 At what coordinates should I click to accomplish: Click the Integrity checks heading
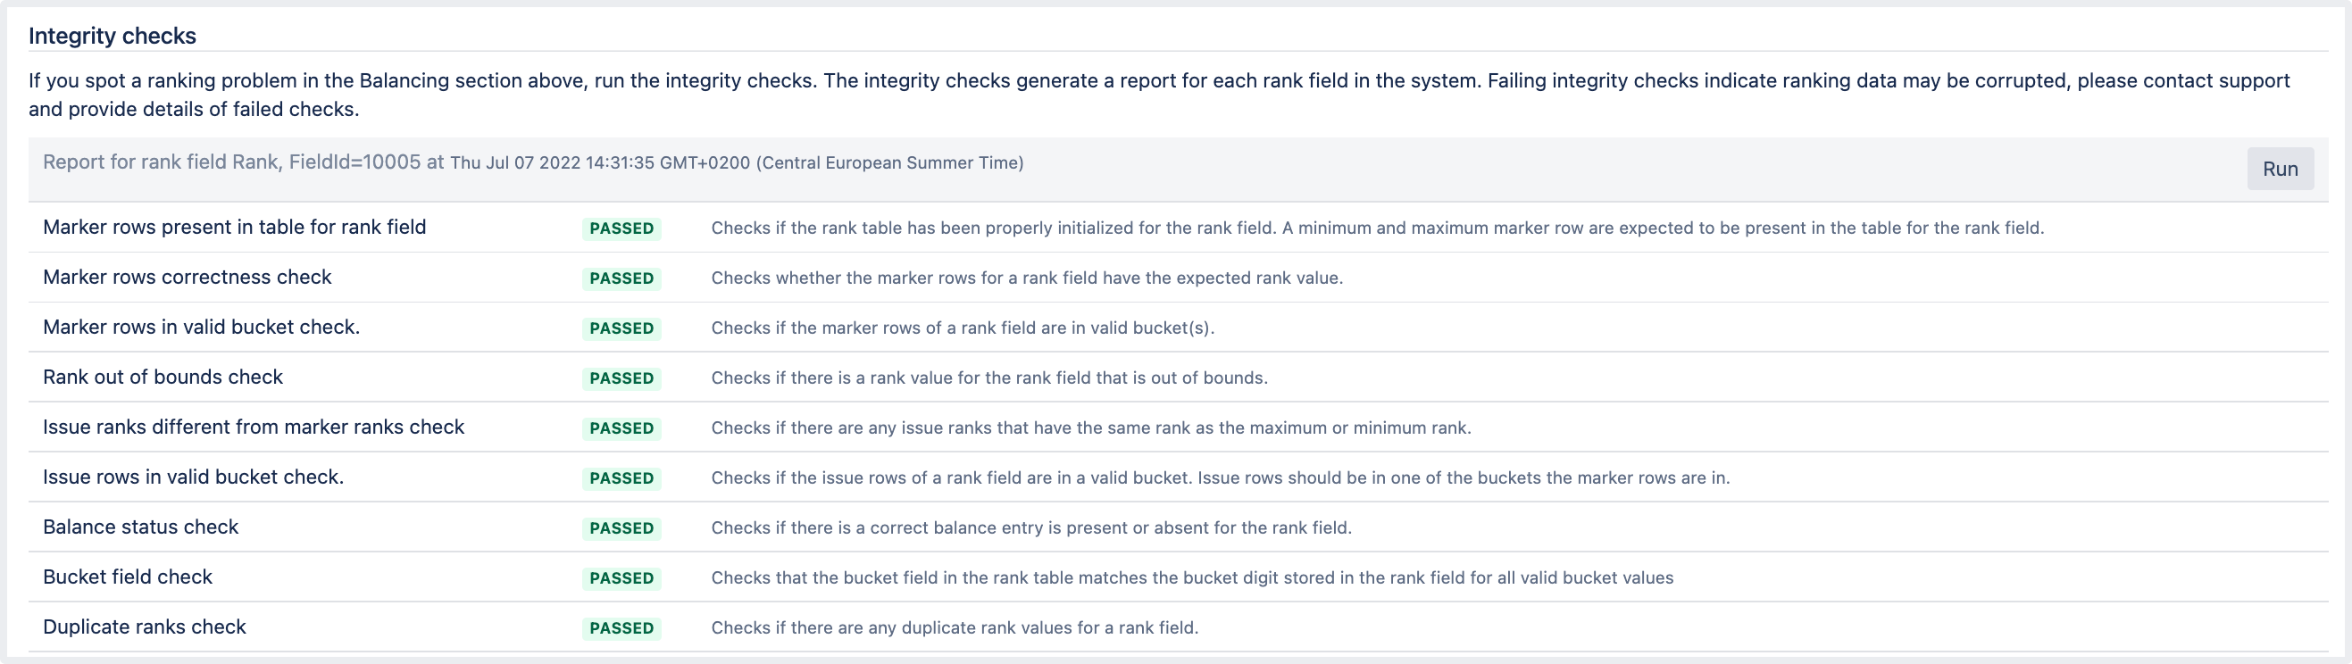tap(113, 36)
